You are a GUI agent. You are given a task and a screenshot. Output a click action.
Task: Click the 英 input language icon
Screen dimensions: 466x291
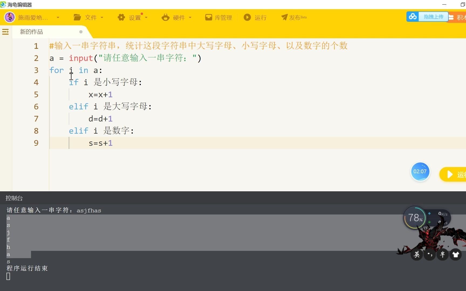[x=417, y=254]
